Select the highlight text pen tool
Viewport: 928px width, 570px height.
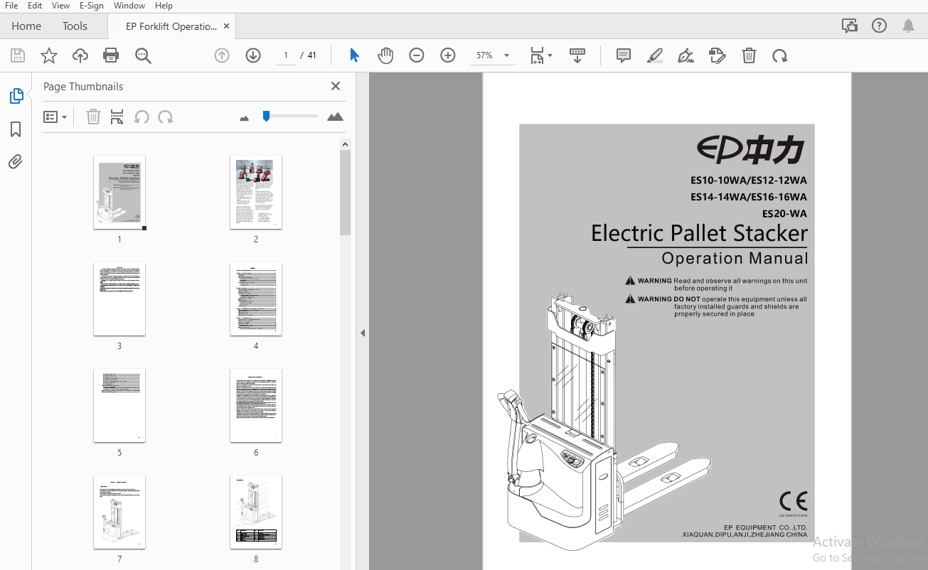pyautogui.click(x=655, y=55)
